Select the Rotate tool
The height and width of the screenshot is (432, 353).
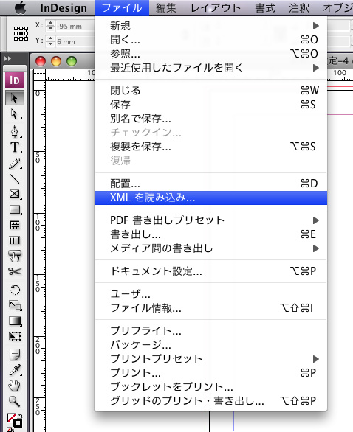coord(15,290)
